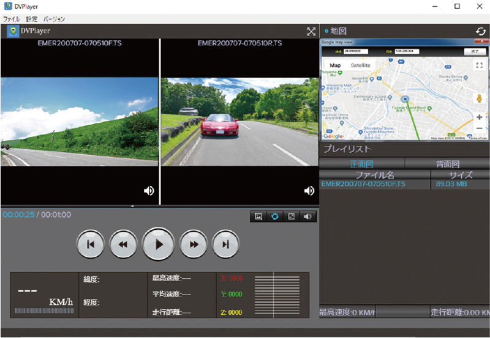Click the rear camera video with the red car
The image size is (490, 338).
click(x=239, y=122)
